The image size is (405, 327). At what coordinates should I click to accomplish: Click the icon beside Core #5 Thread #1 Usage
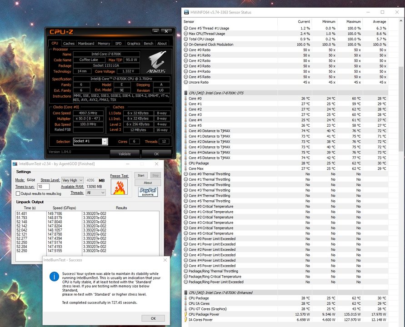[x=186, y=28]
